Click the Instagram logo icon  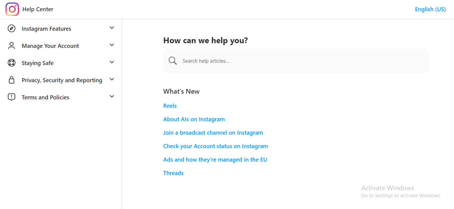pyautogui.click(x=12, y=9)
